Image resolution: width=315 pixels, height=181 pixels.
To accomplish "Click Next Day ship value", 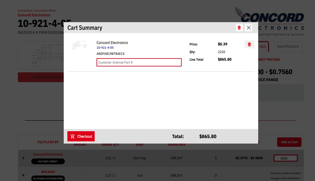I will tap(139, 158).
